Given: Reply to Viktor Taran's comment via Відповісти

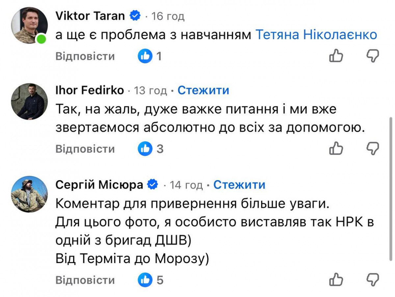Looking at the screenshot, I should [85, 57].
